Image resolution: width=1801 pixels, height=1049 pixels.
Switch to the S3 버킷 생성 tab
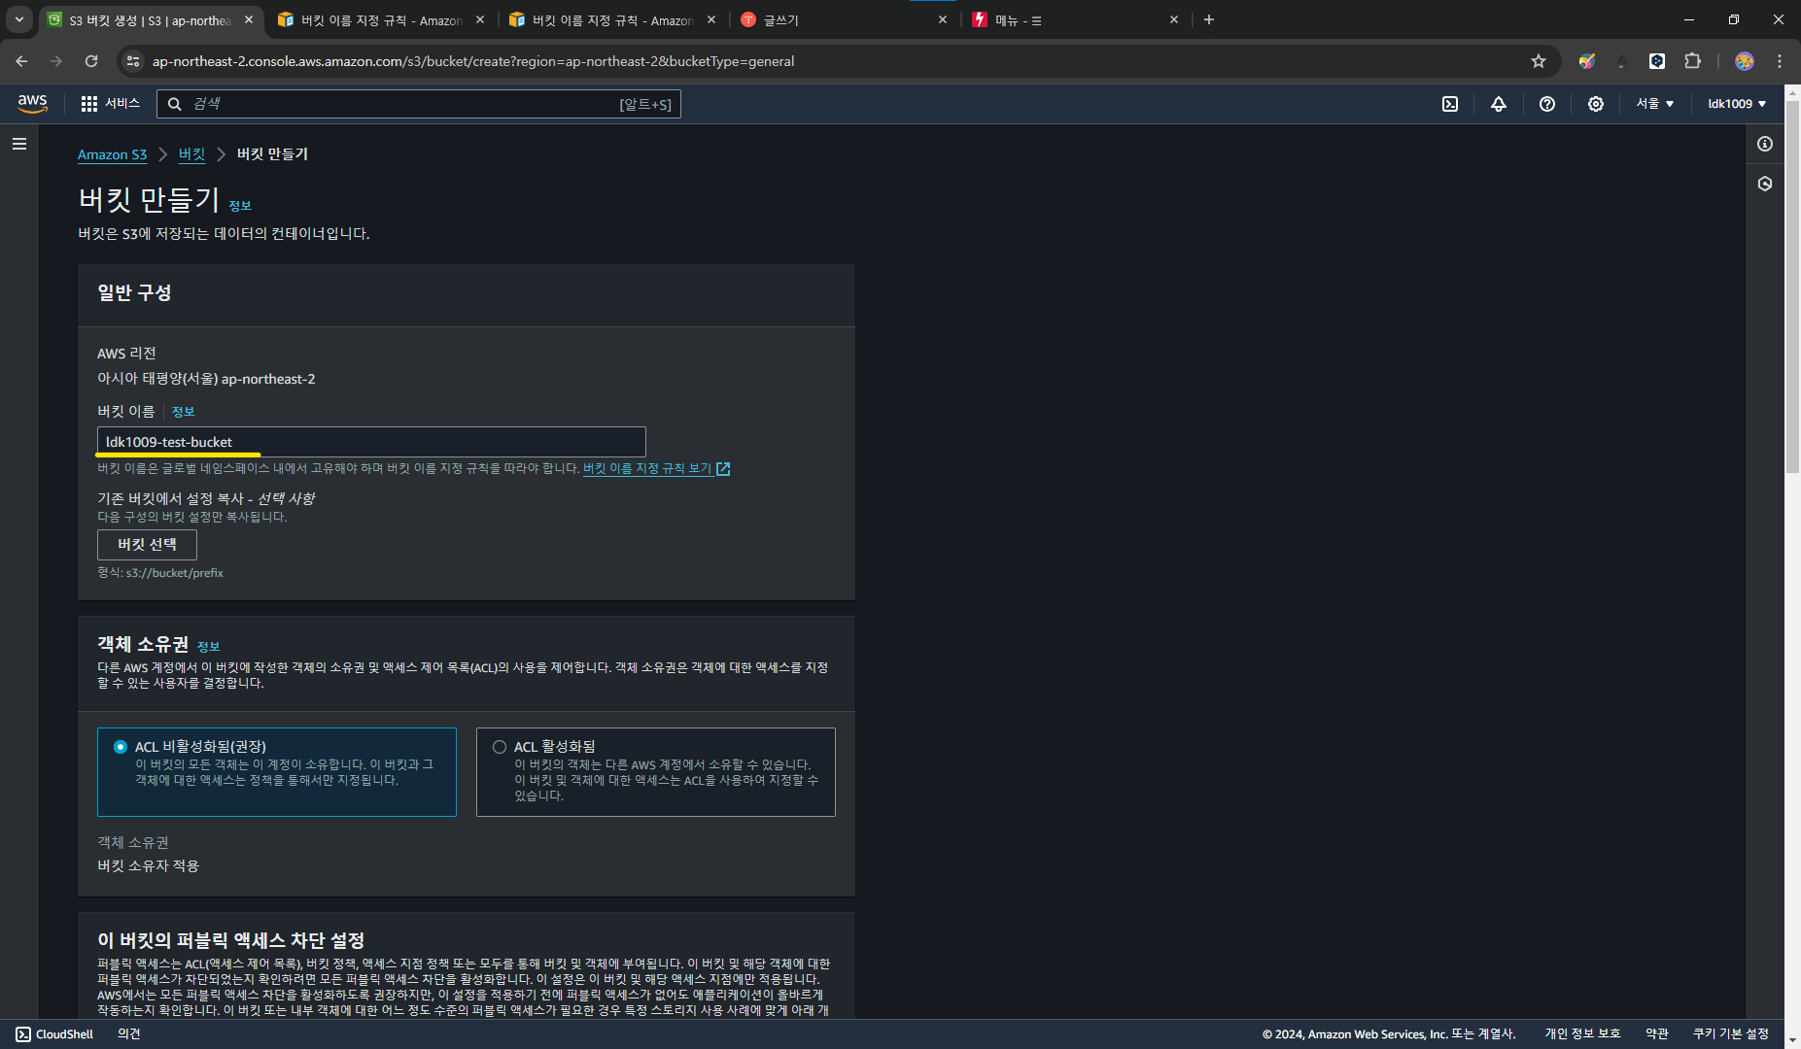pos(151,20)
